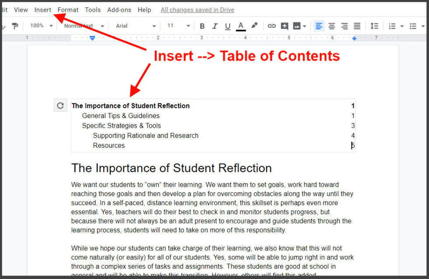The height and width of the screenshot is (279, 429).
Task: Select the highlight color tool
Action: coord(255,26)
